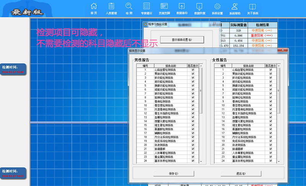Open 系统帮助 help icon

click(235, 8)
